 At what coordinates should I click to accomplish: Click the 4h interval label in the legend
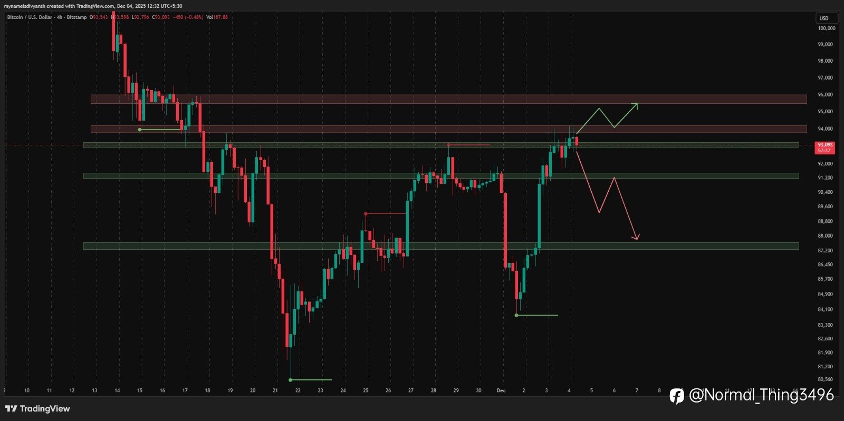(60, 17)
